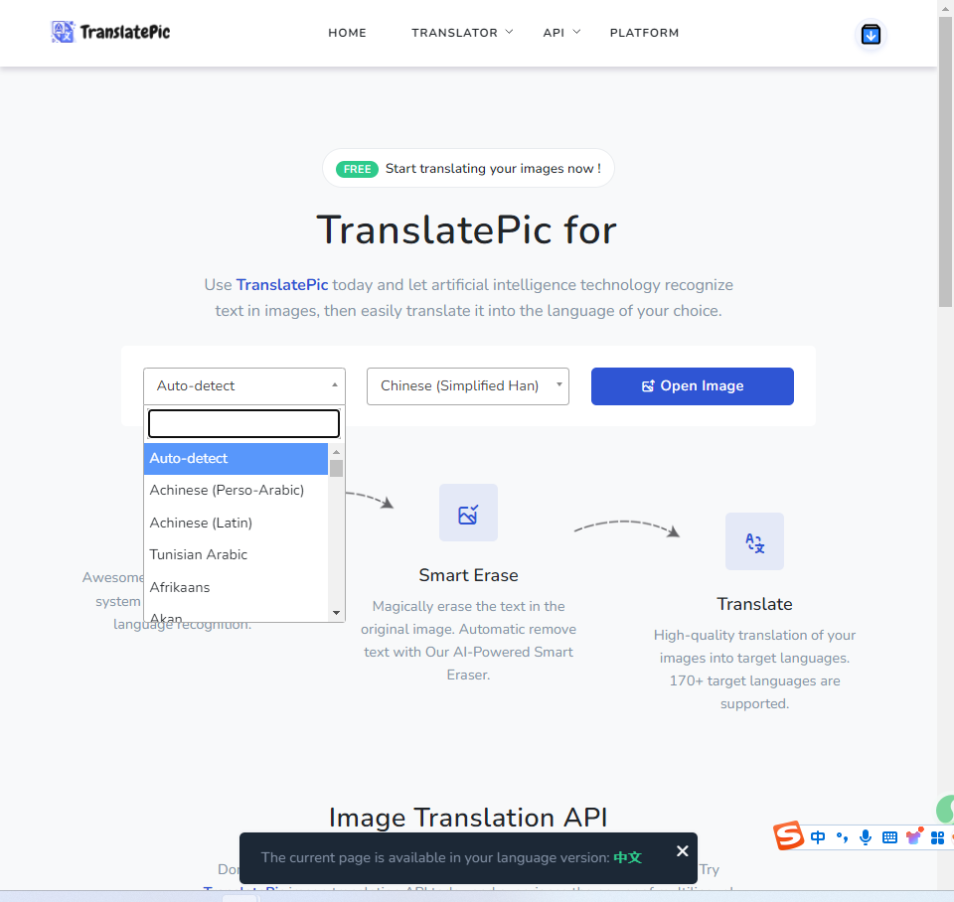Switch page to 中文 version
954x902 pixels.
coord(628,857)
